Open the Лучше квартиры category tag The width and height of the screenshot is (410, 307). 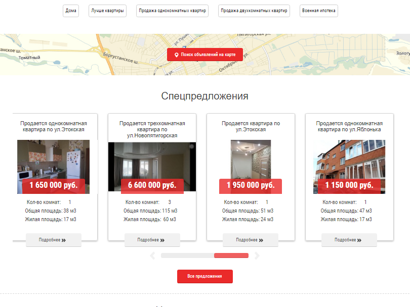point(107,11)
